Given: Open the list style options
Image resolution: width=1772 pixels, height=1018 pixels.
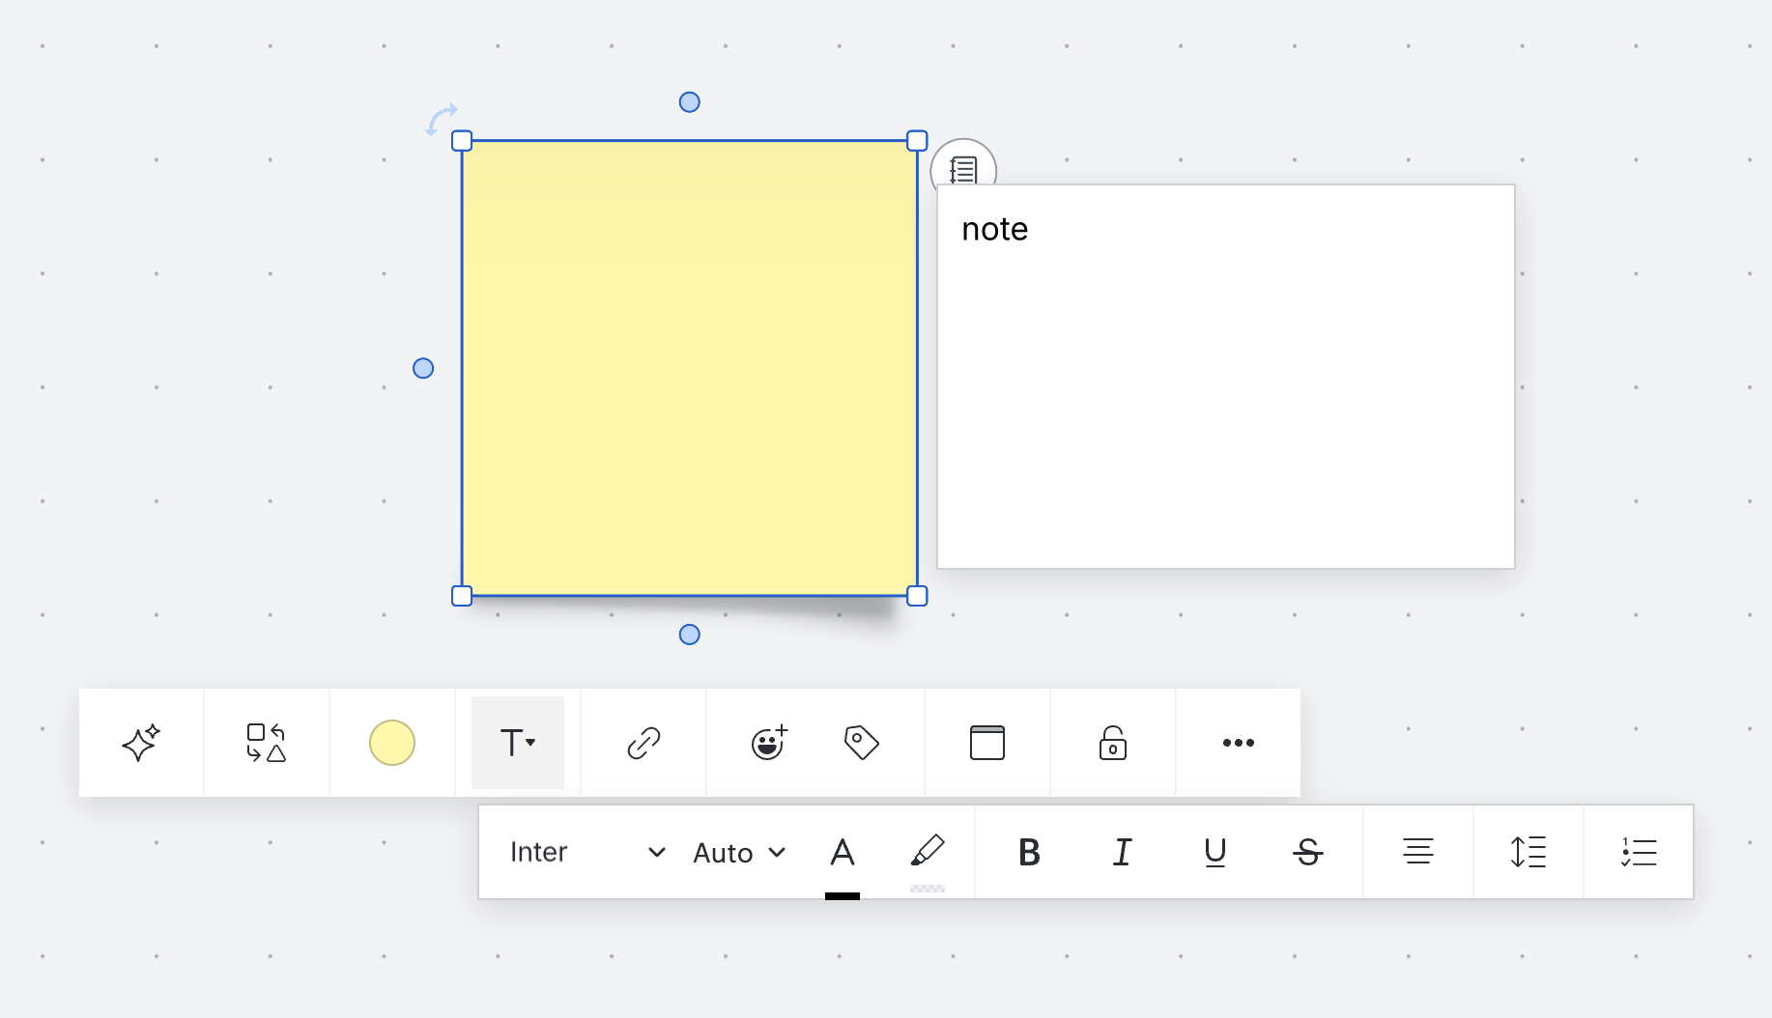Looking at the screenshot, I should coord(1639,852).
